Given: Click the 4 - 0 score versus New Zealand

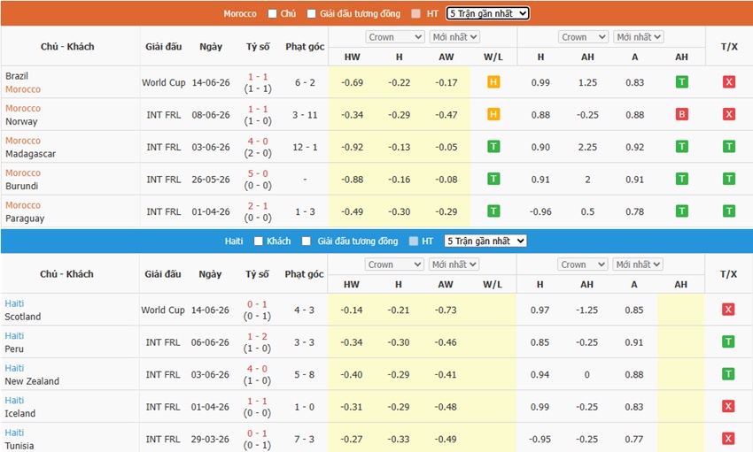Looking at the screenshot, I should [257, 369].
